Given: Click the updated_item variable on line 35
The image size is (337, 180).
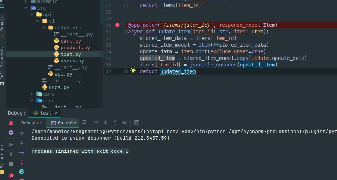Looking at the screenshot, I should tap(157, 58).
